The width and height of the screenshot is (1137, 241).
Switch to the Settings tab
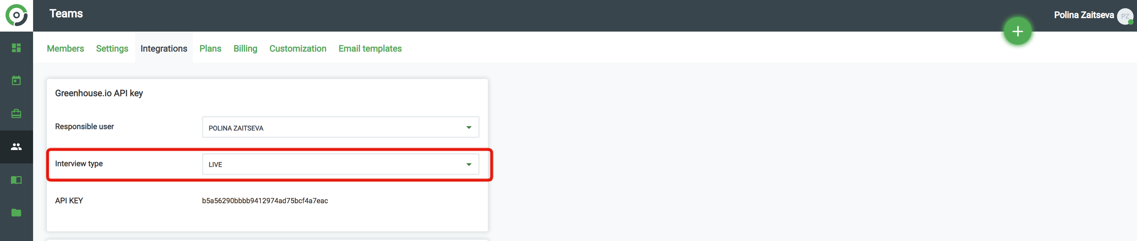[x=112, y=49]
